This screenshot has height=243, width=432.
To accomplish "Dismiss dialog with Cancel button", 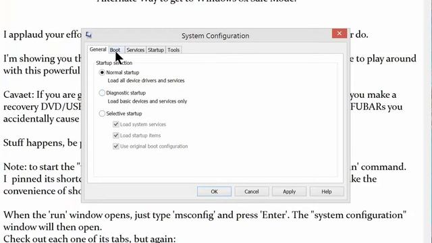I will 252,192.
